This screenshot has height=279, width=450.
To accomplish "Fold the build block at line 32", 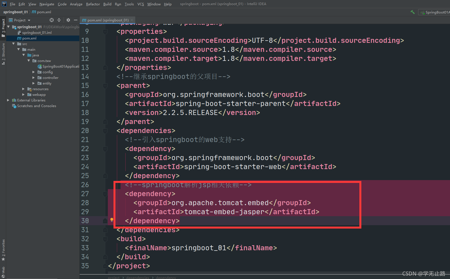I will (105, 239).
